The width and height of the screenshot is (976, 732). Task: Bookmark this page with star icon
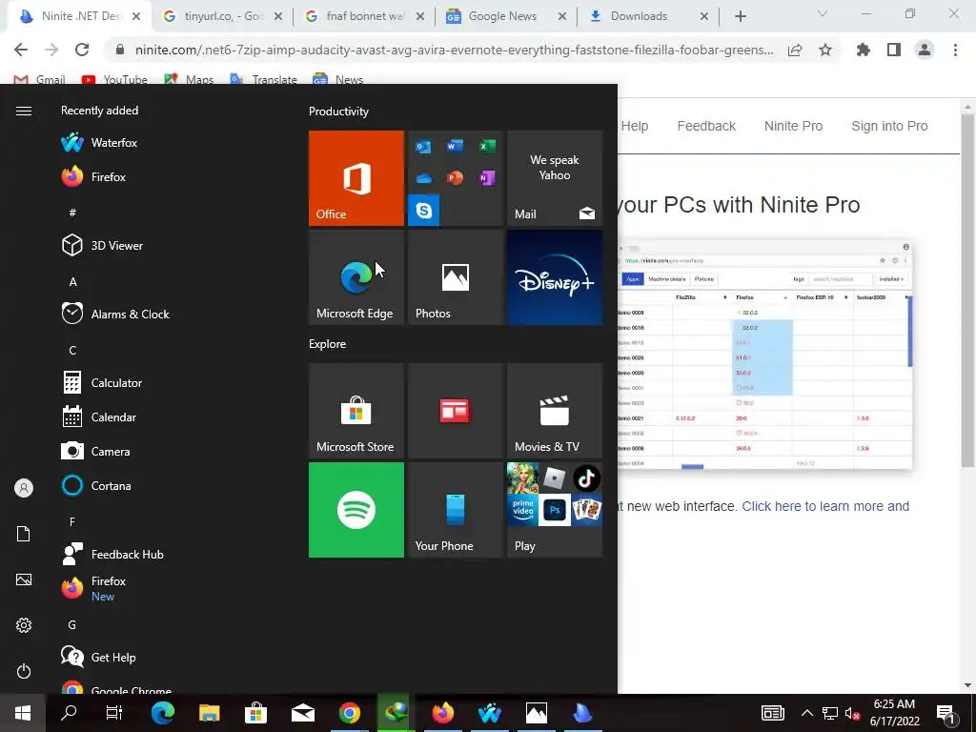[825, 50]
